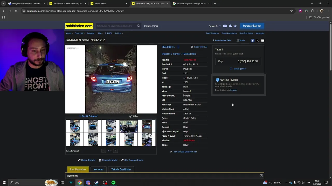Image resolution: width=332 pixels, height=186 pixels.
Task: Click Mesaj gönder to the seller
Action: click(x=238, y=69)
